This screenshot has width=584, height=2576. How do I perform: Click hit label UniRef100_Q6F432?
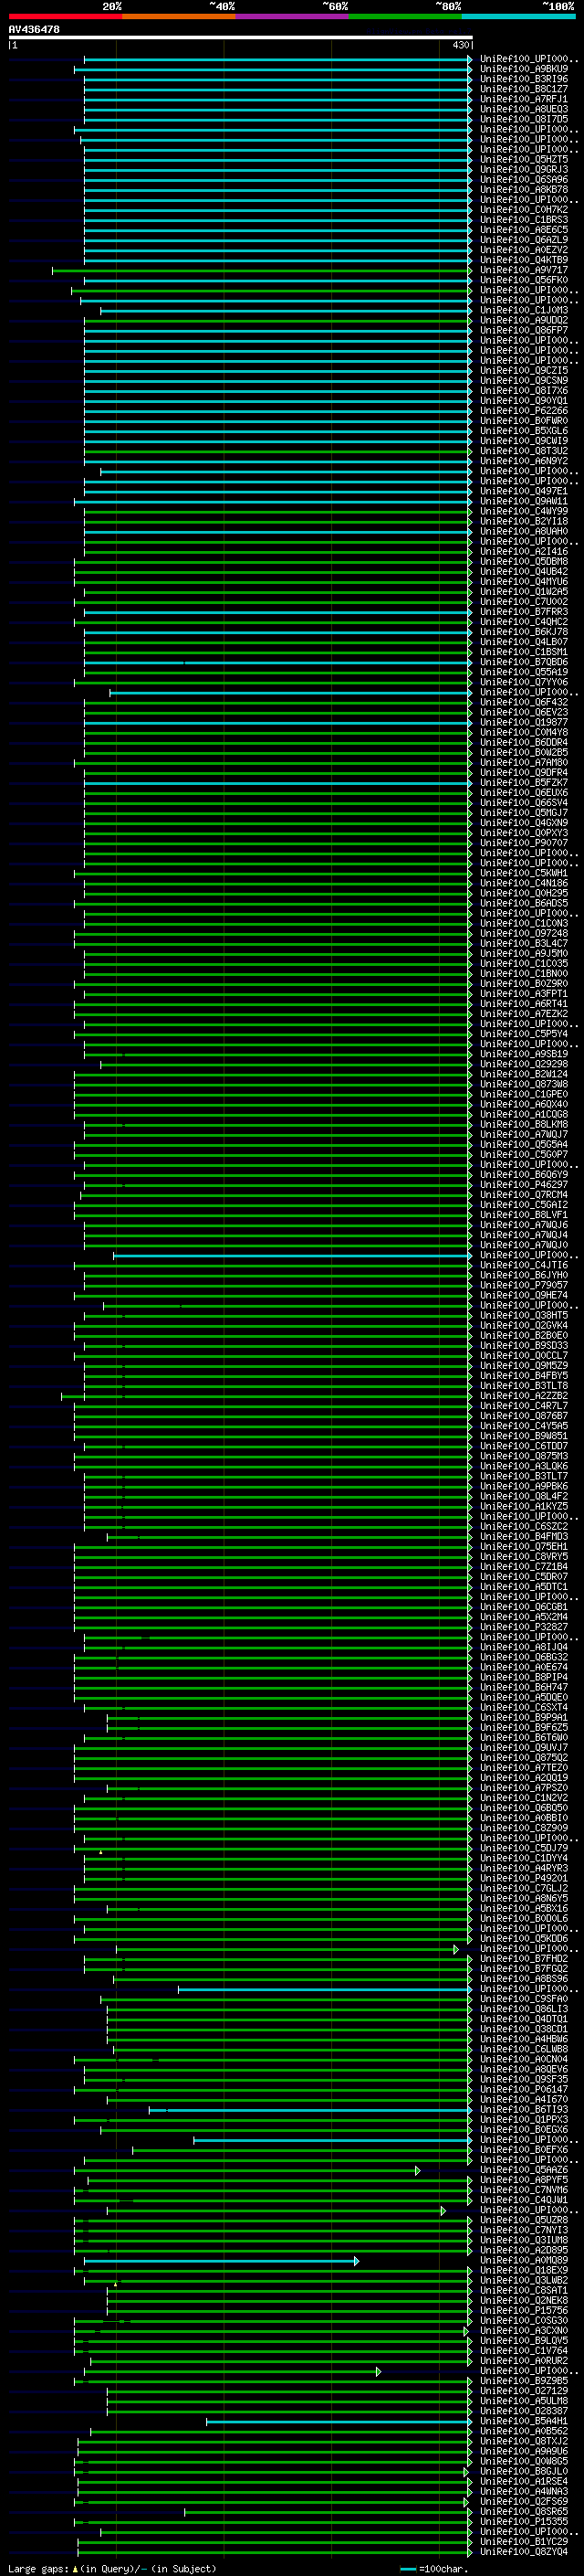point(524,703)
